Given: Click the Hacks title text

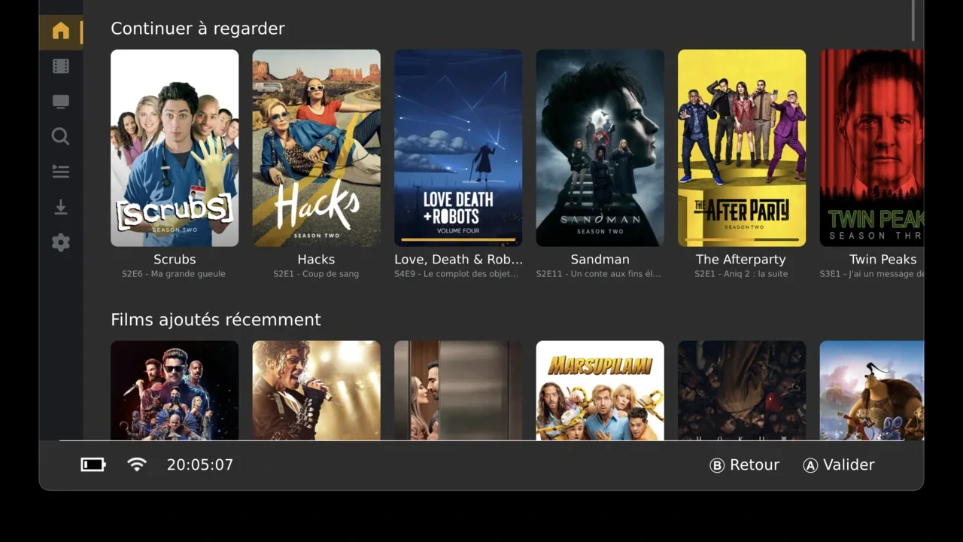Looking at the screenshot, I should click(x=316, y=259).
